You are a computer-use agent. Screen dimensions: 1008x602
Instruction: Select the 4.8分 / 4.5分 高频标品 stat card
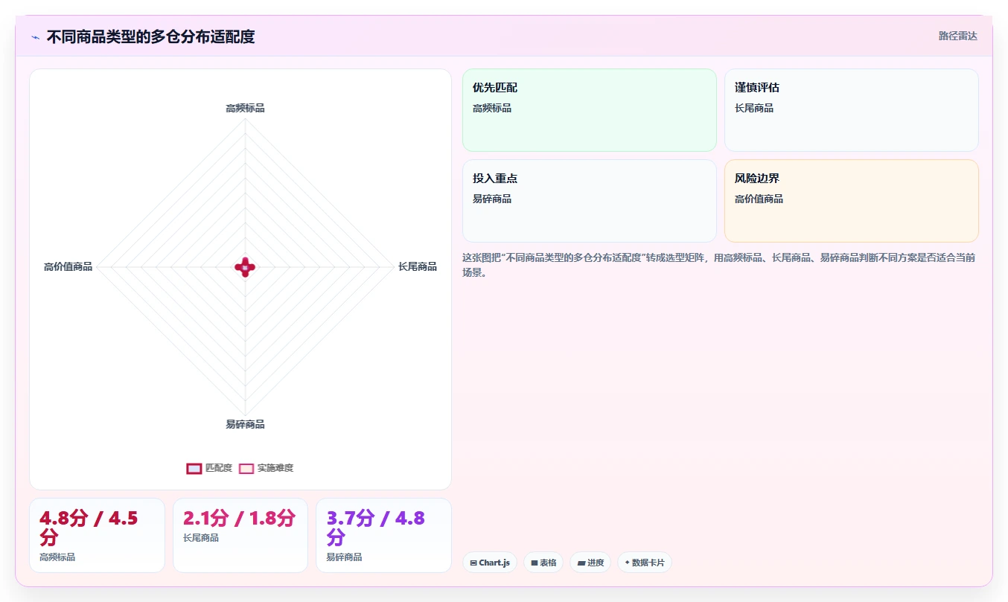tap(97, 535)
